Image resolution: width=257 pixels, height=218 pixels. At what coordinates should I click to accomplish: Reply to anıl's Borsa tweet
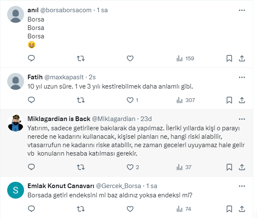pos(31,58)
